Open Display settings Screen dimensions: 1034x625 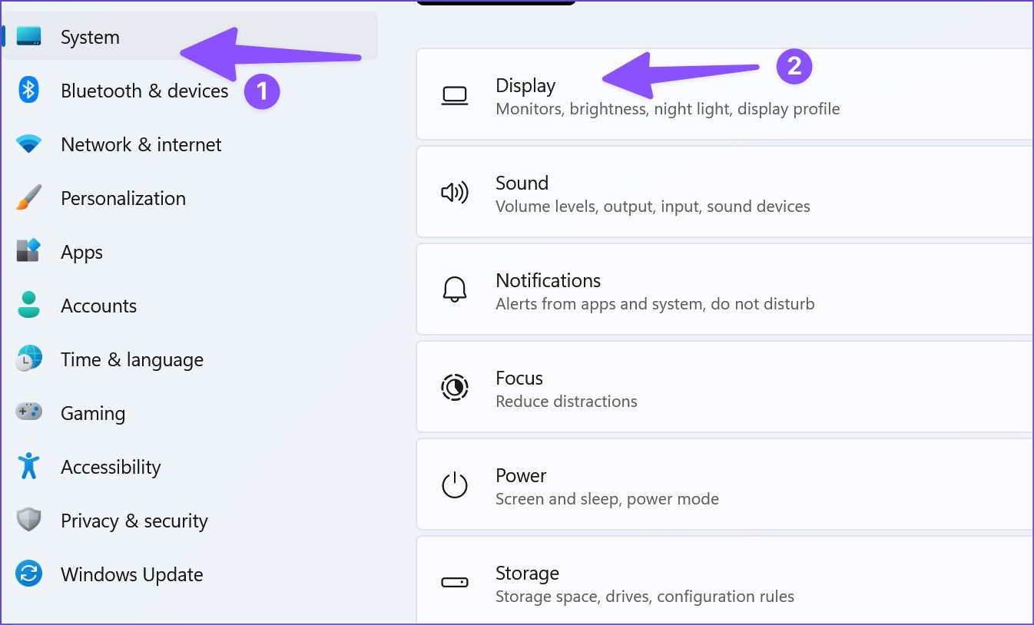pos(725,94)
